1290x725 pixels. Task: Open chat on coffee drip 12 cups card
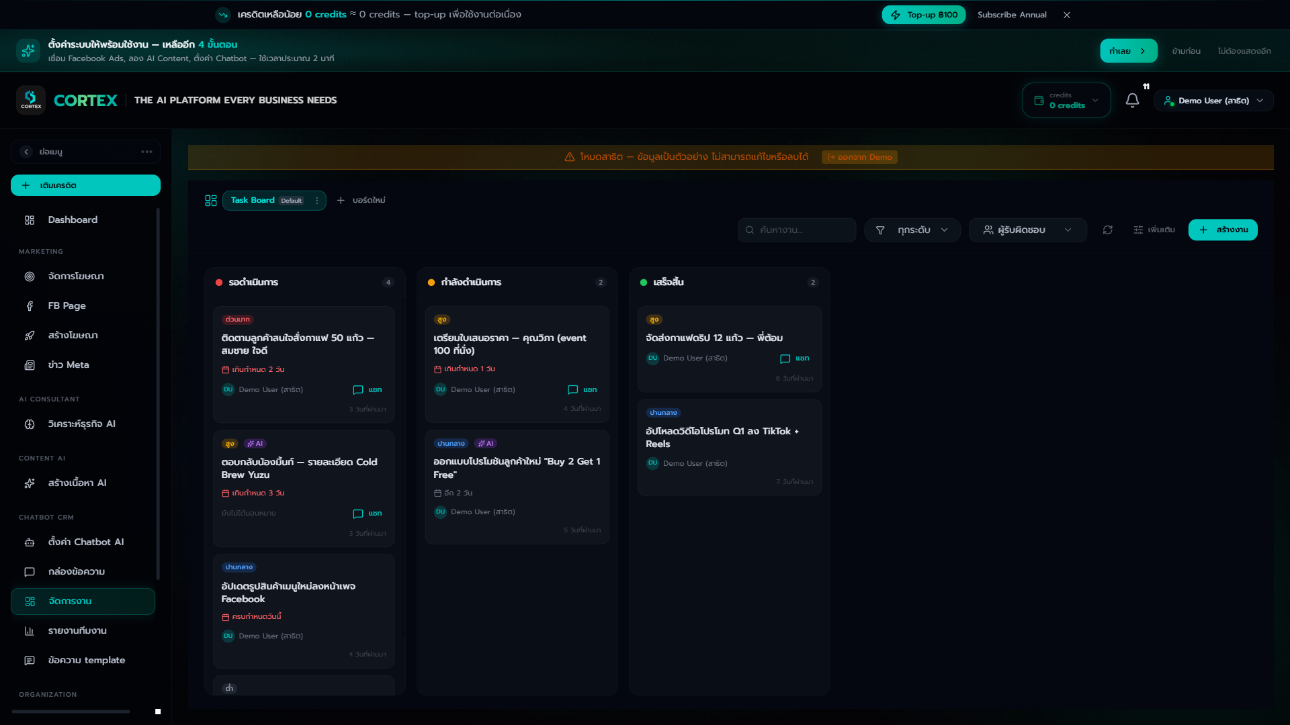795,358
